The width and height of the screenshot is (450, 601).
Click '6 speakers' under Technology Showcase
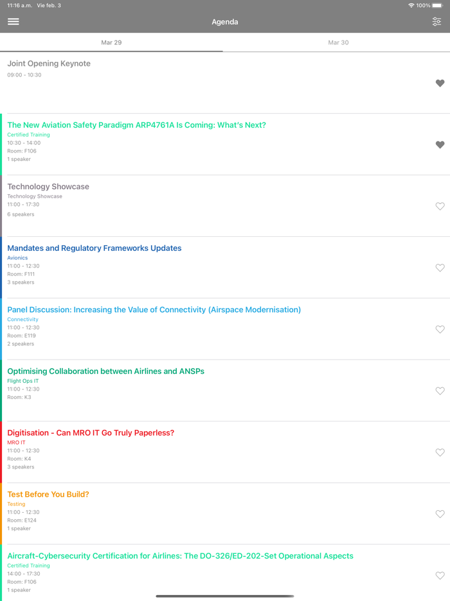tap(21, 214)
